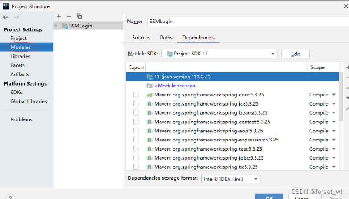349x199 pixels.
Task: Click the IntelliJ IDEA logo in title bar
Action: click(x=6, y=6)
